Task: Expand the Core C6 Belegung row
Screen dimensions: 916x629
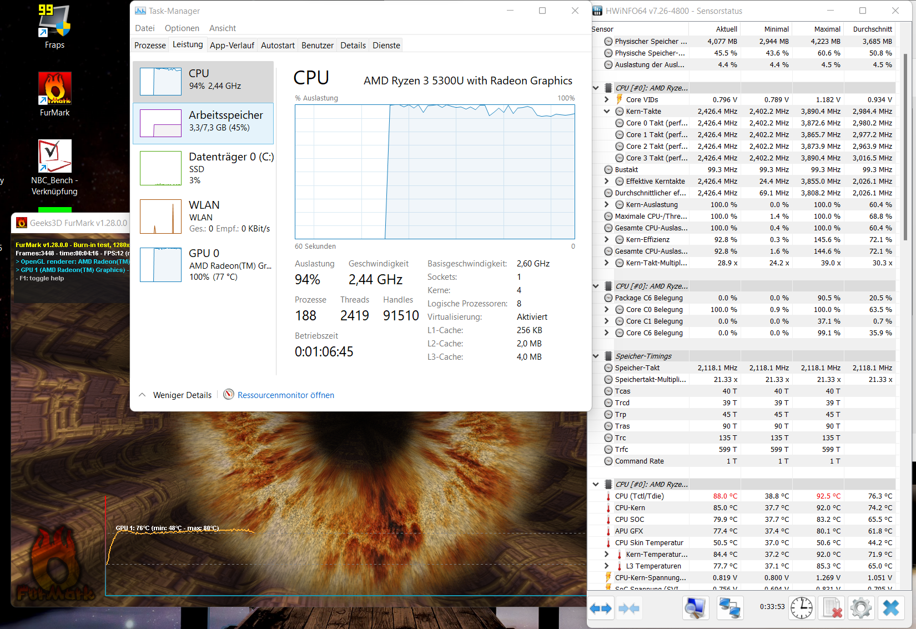Action: tap(607, 333)
